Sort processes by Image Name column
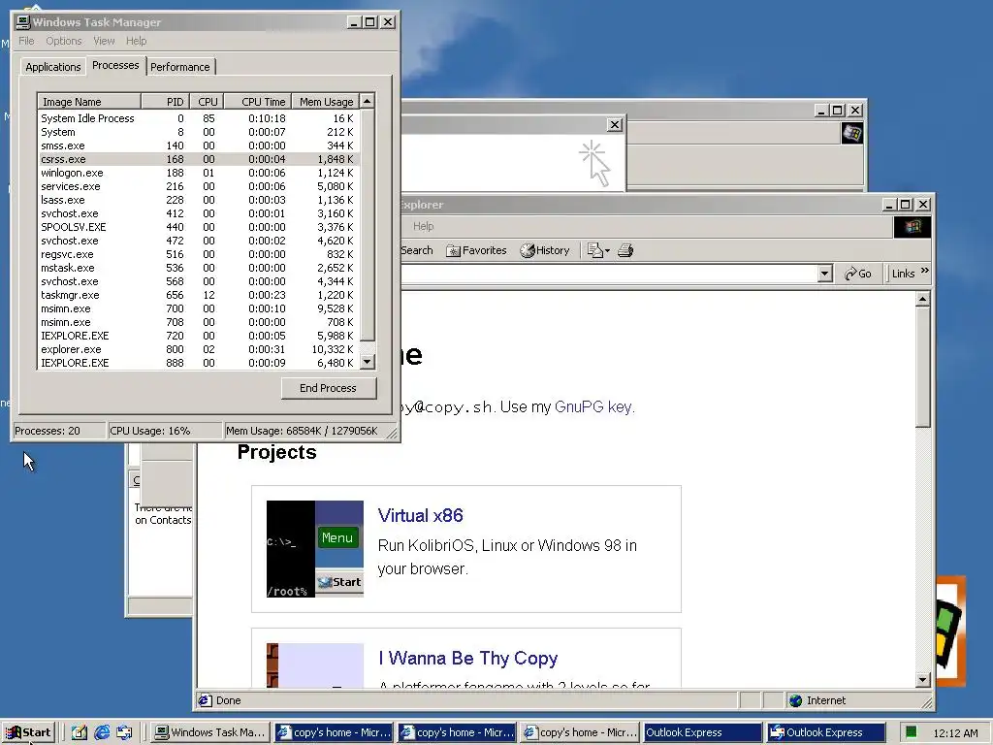This screenshot has width=993, height=745. pos(88,101)
